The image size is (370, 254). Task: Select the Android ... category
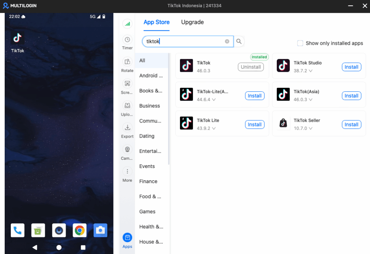(x=151, y=76)
